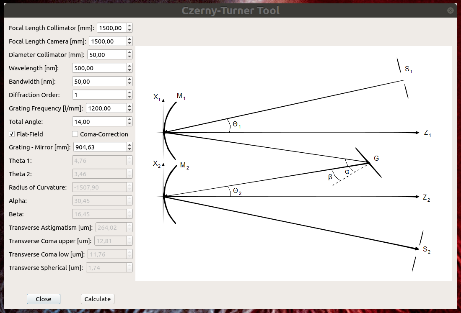
Task: Increase Wavelength using spinner arrow
Action: point(129,66)
